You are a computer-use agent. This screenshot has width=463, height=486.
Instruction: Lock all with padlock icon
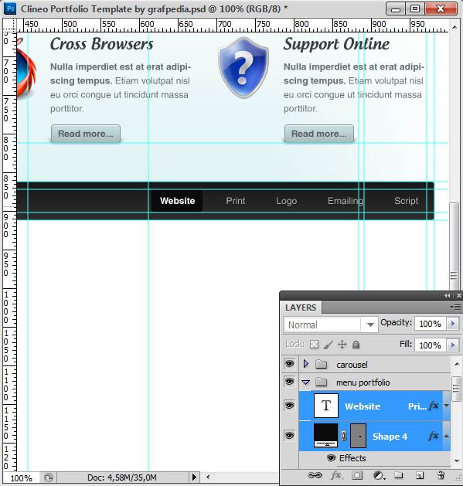tap(356, 345)
